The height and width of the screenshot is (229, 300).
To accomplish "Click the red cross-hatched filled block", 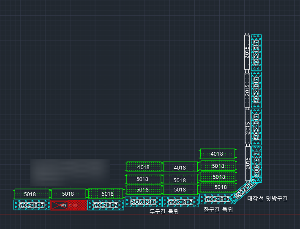I will point(78,205).
